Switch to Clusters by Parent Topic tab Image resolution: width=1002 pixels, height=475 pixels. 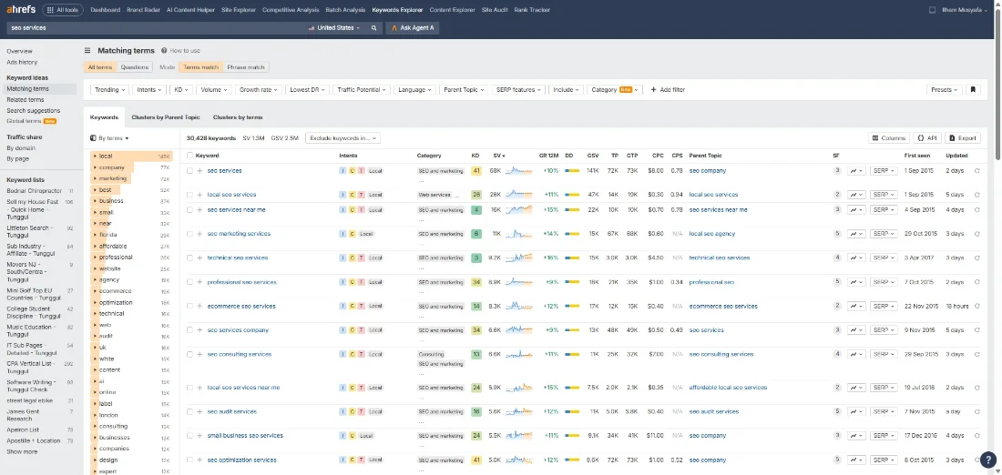pos(166,117)
